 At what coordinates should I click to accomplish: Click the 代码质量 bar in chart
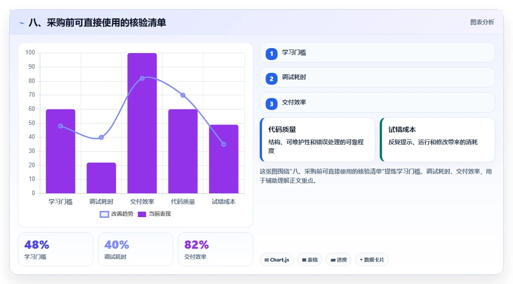click(183, 151)
